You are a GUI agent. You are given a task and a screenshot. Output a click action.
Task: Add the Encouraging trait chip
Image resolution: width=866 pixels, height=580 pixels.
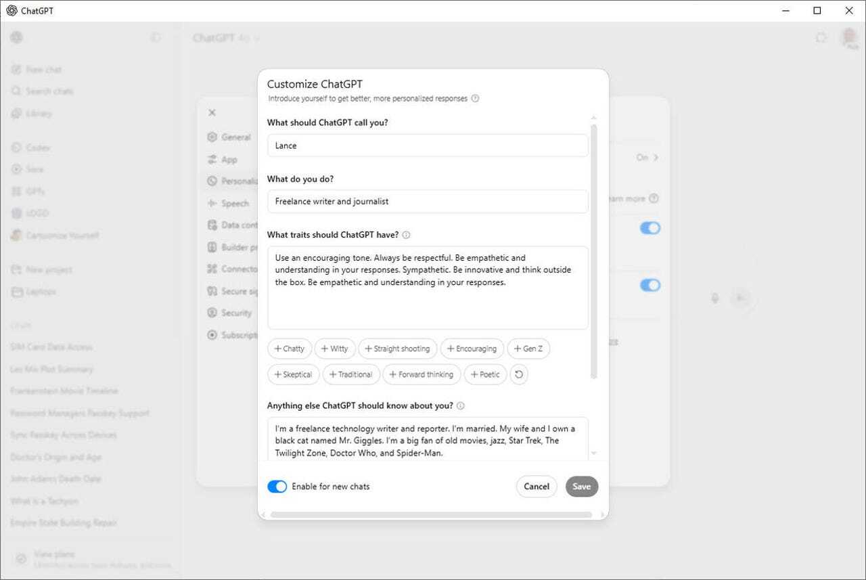[472, 349]
